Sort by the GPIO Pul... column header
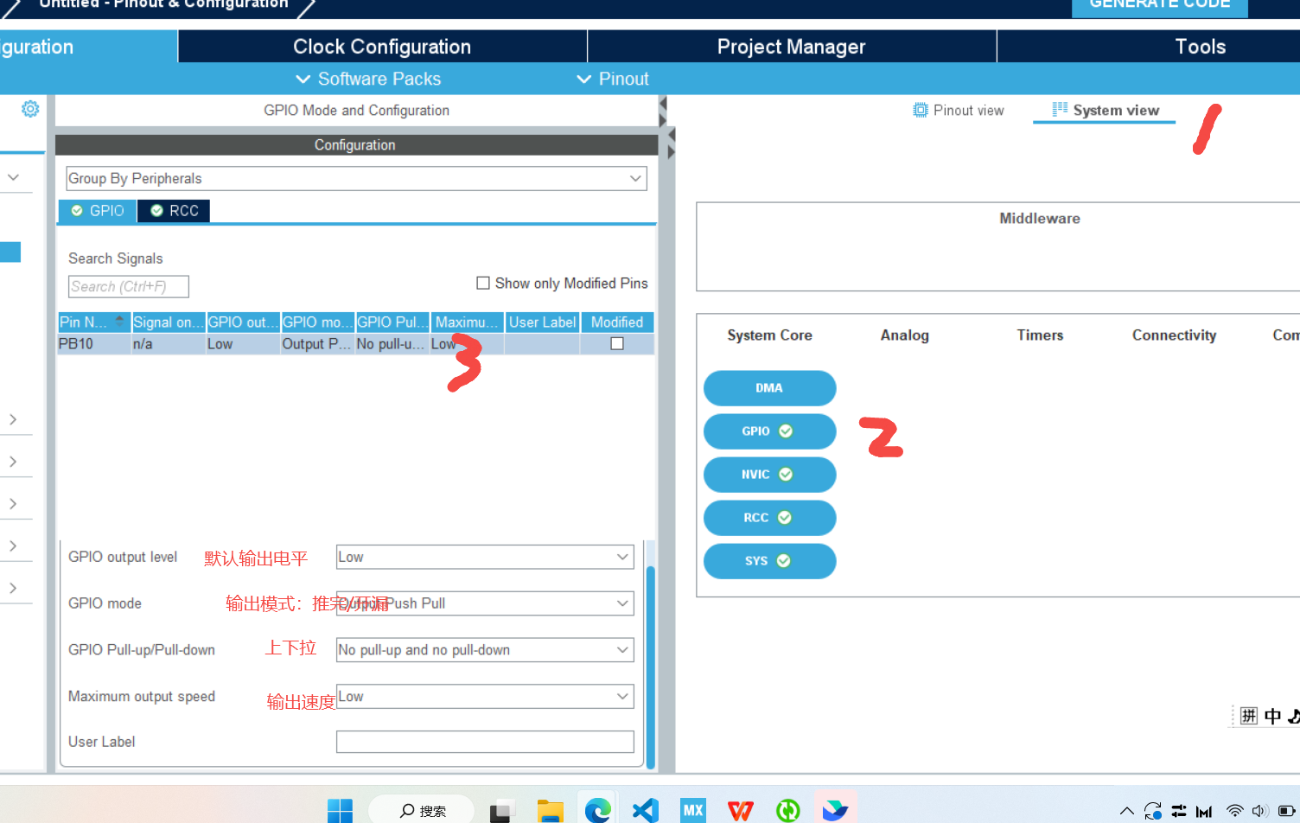The width and height of the screenshot is (1300, 823). (x=392, y=322)
